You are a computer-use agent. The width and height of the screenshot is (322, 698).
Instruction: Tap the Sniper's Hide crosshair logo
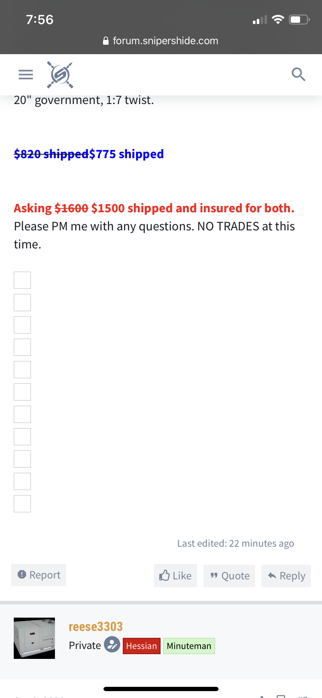(60, 75)
